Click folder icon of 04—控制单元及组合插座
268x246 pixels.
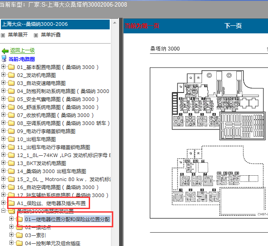19,243
